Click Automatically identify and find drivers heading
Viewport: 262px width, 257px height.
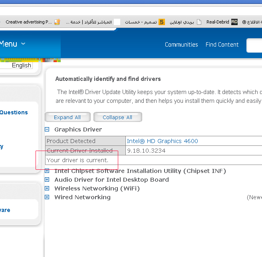click(108, 79)
